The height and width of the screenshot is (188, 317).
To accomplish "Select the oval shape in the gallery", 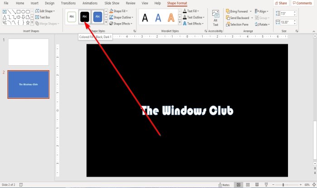I will pos(23,11).
